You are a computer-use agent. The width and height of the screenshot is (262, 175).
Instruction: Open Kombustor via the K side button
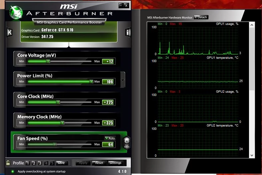10,32
